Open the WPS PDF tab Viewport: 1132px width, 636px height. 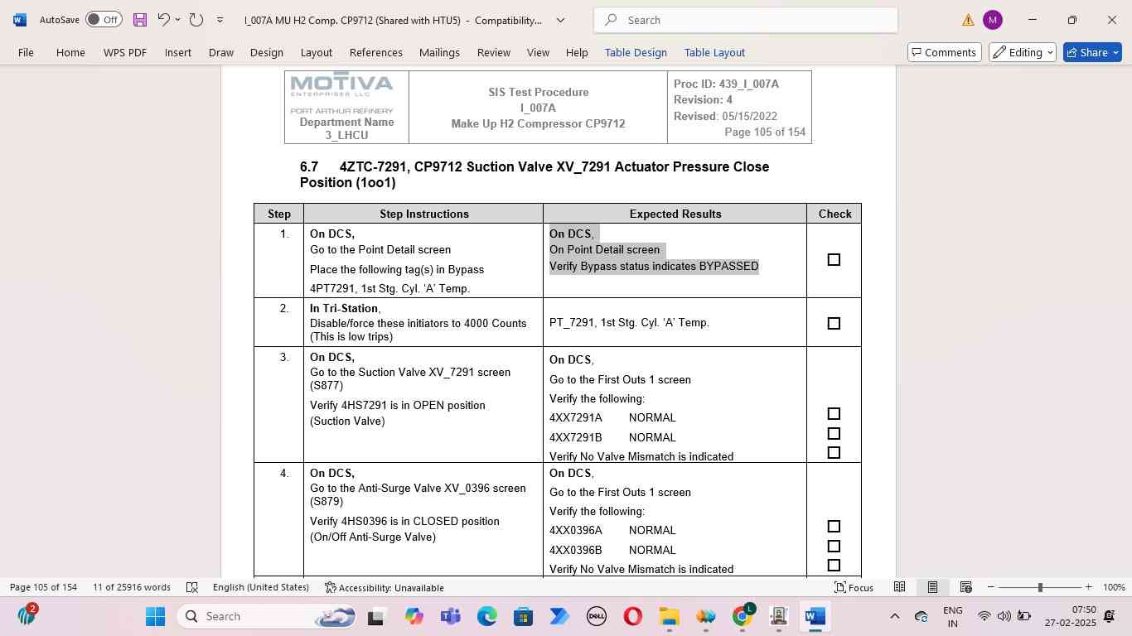(x=125, y=52)
